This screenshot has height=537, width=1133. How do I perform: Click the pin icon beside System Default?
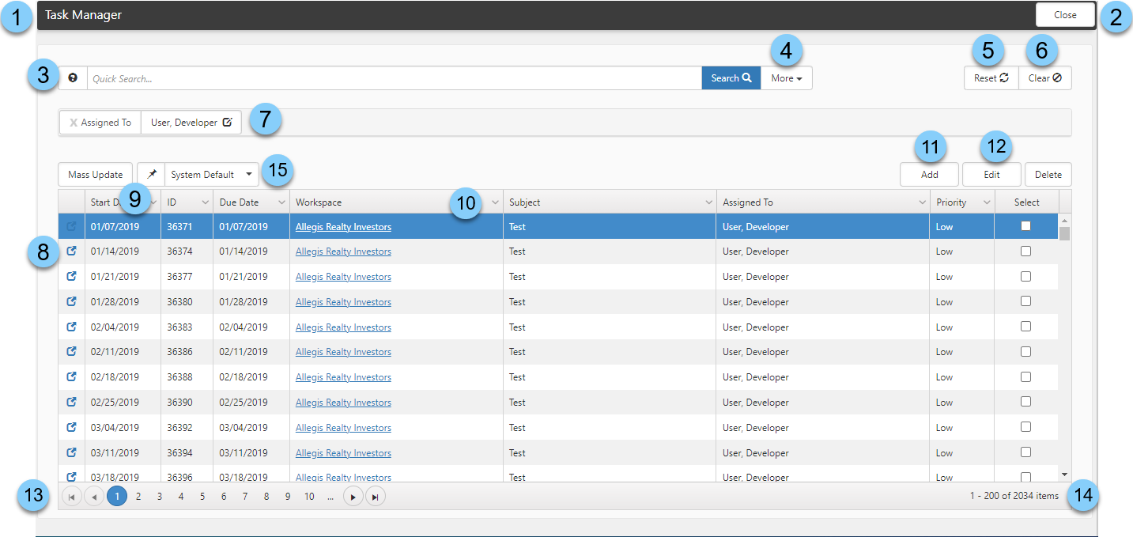pos(152,175)
